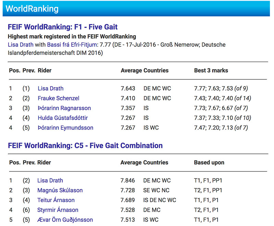Open Lisa Drath link in F1 ranking table
The height and width of the screenshot is (226, 274).
50,88
